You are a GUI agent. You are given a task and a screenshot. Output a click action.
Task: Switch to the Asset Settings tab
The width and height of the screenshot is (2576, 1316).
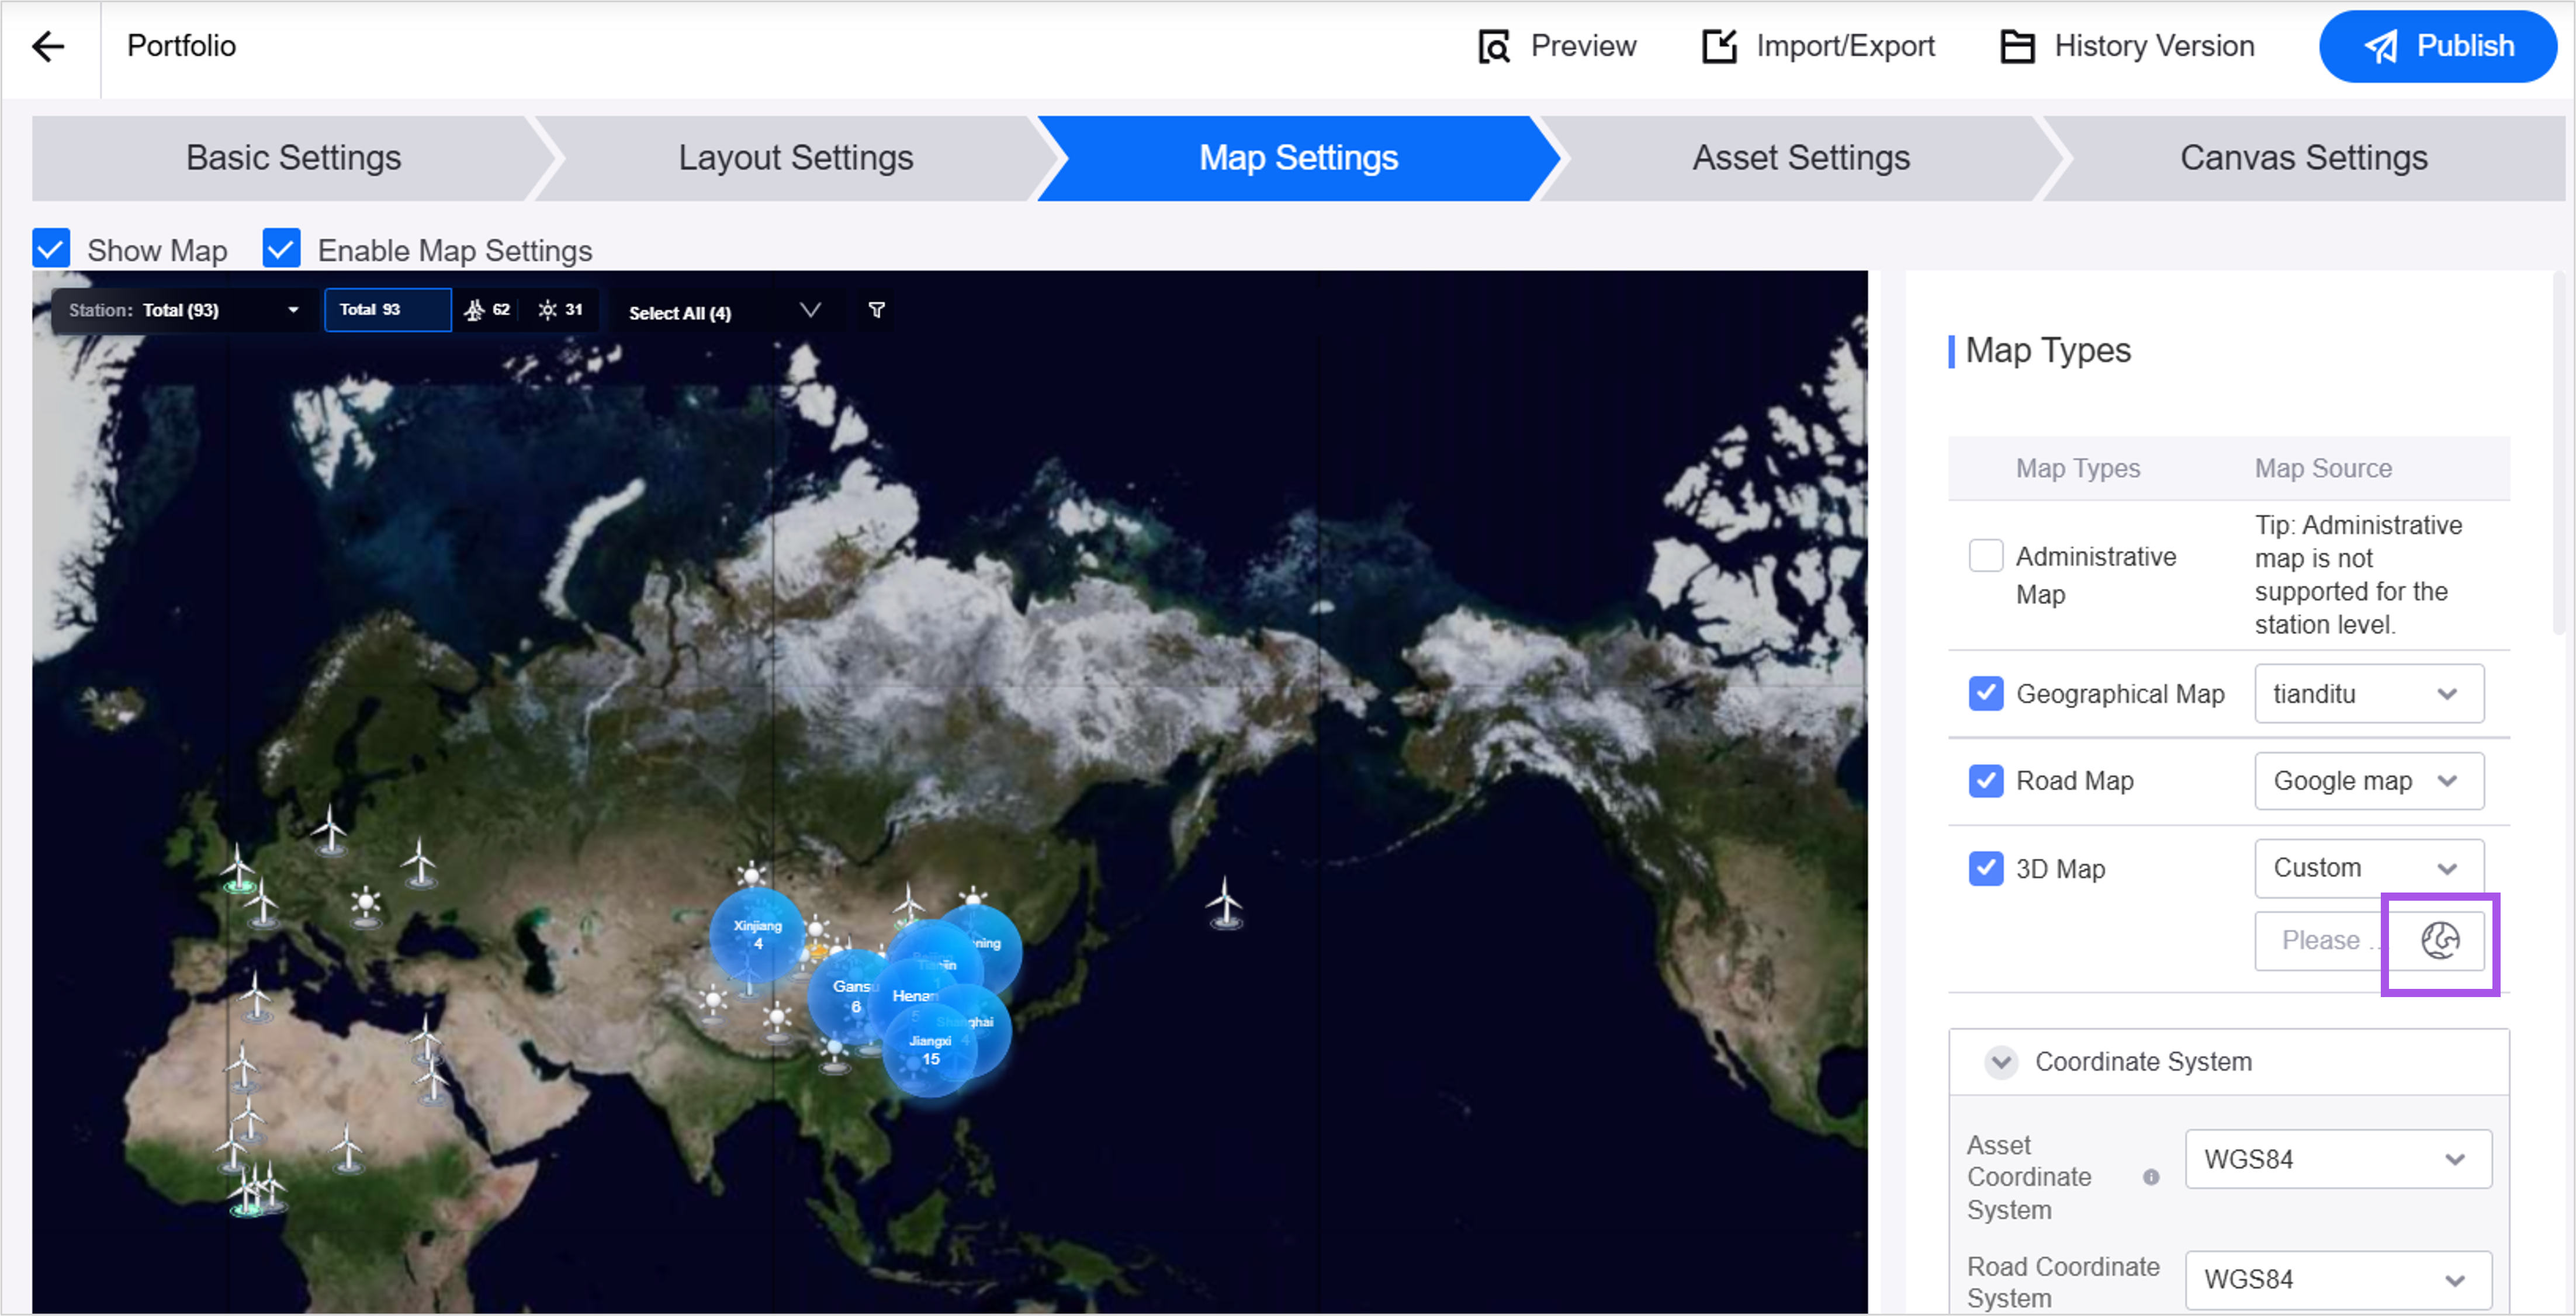[1800, 158]
